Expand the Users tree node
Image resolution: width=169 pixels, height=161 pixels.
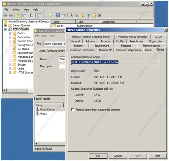(x=10, y=69)
